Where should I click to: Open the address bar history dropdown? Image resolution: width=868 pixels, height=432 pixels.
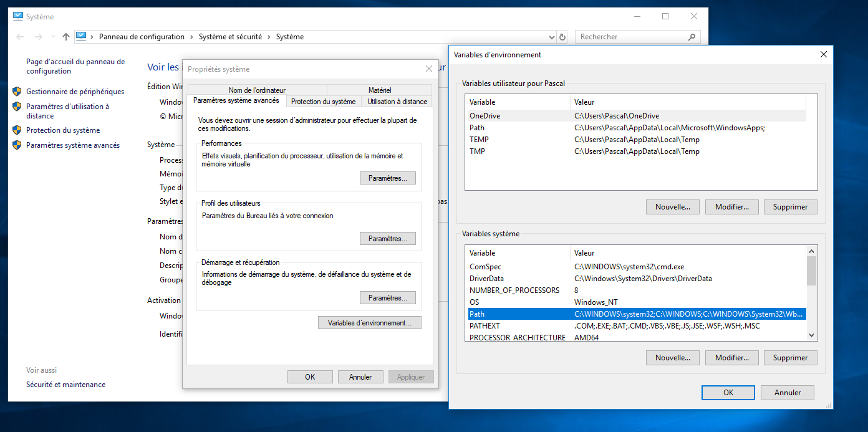(x=551, y=37)
